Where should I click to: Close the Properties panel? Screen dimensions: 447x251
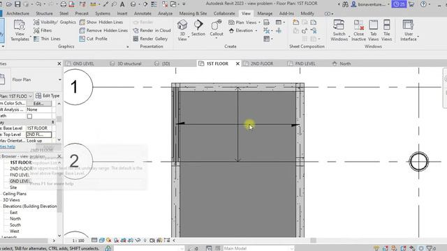(x=59, y=63)
